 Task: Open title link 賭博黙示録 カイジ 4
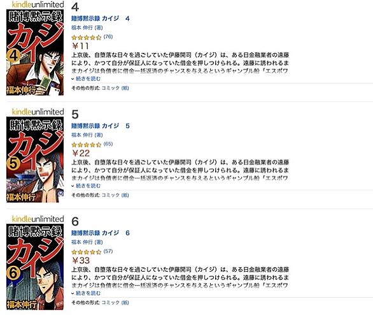101,18
